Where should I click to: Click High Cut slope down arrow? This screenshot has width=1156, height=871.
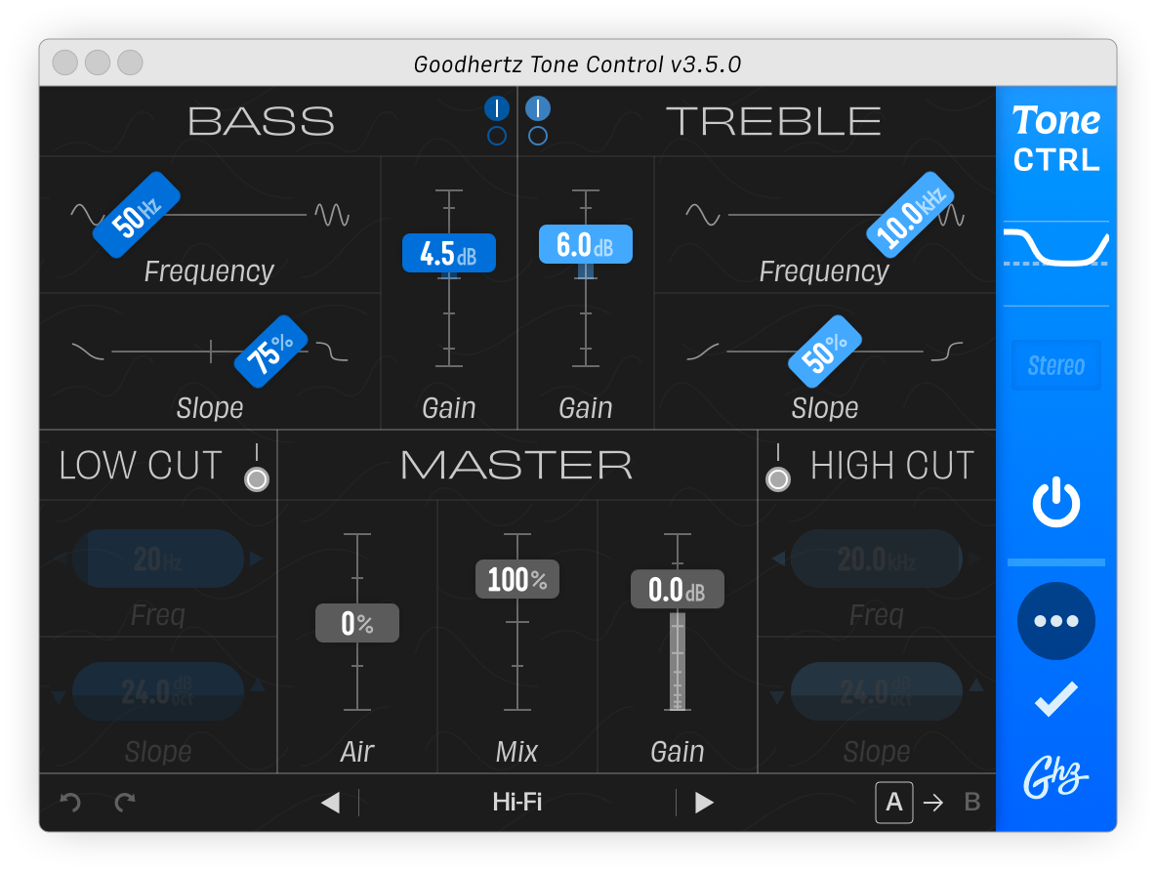pos(777,698)
